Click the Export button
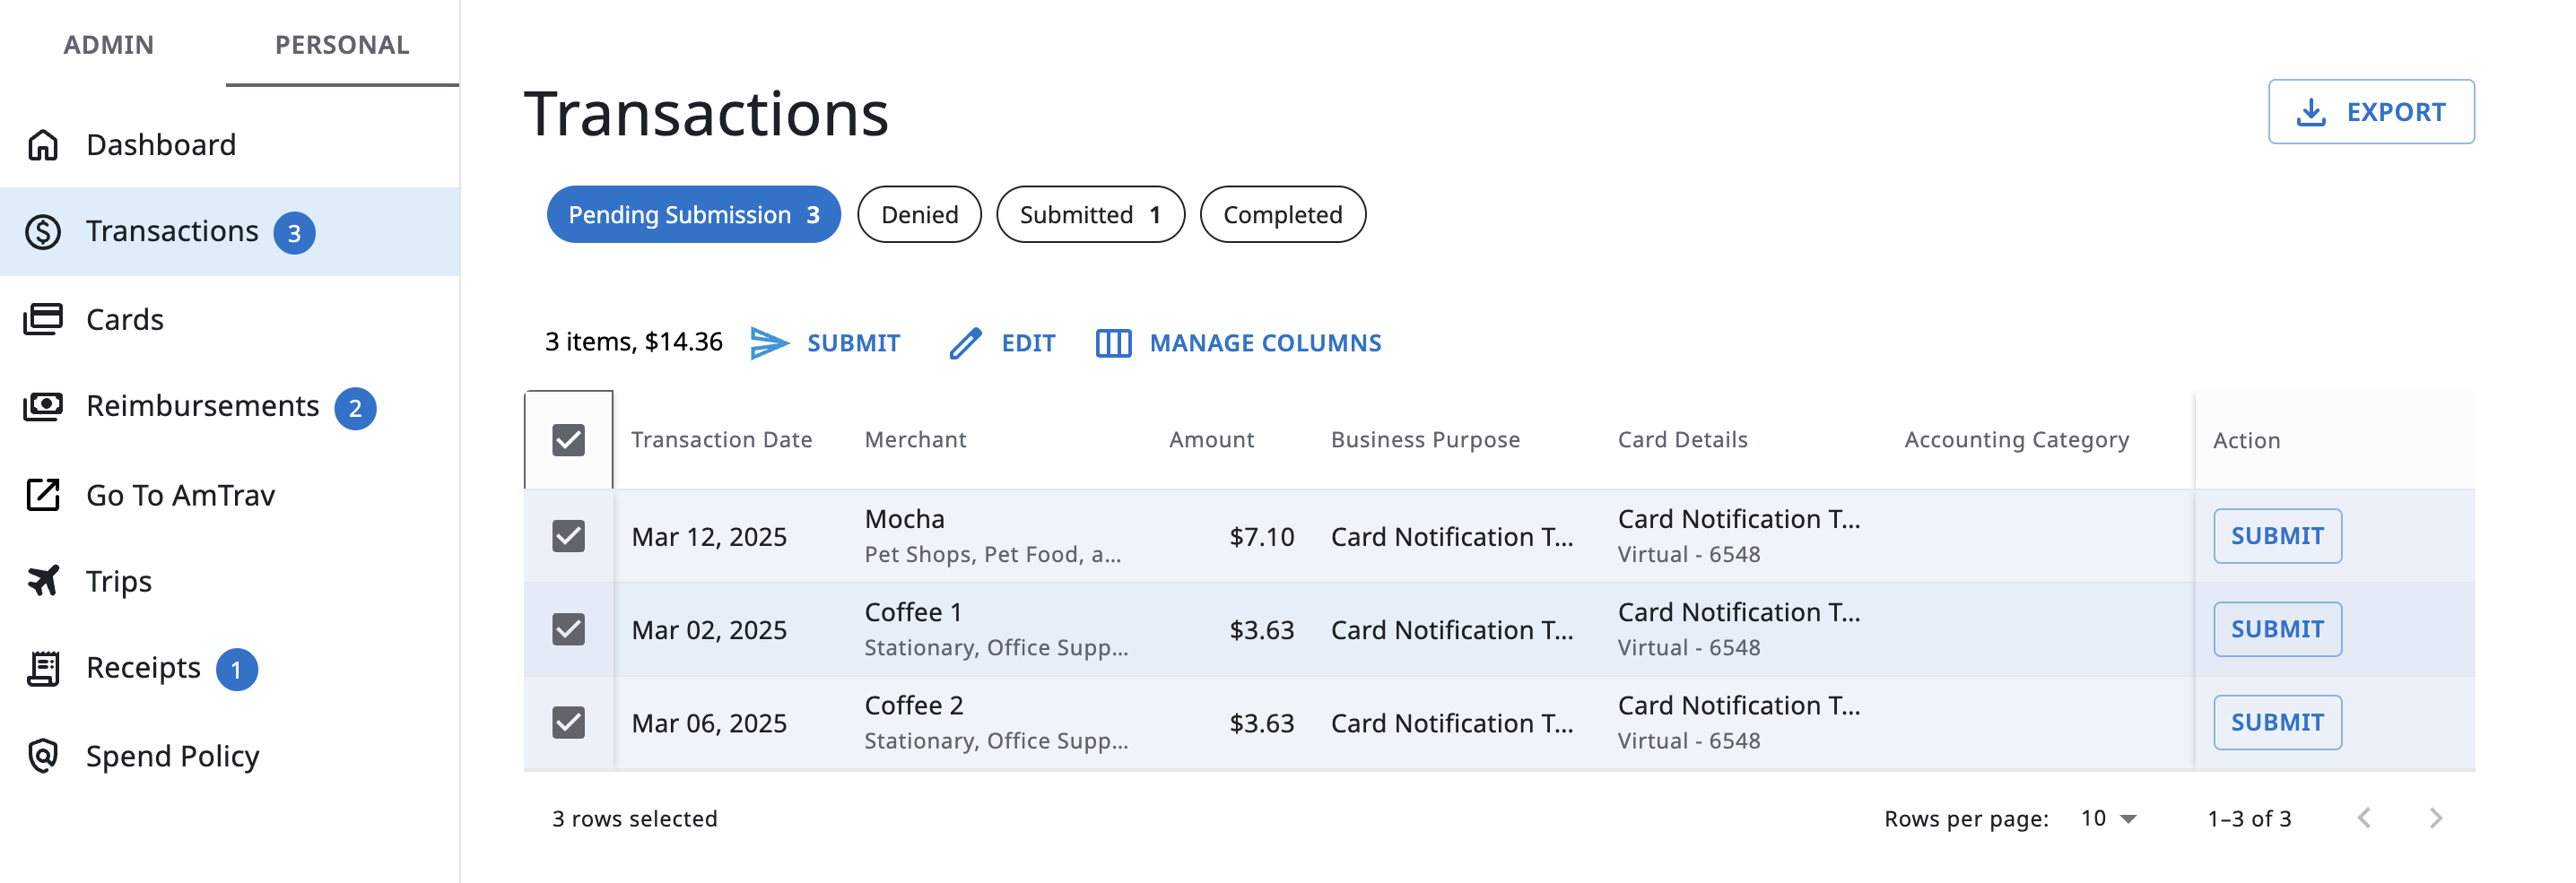Viewport: 2576px width, 883px height. (x=2370, y=112)
